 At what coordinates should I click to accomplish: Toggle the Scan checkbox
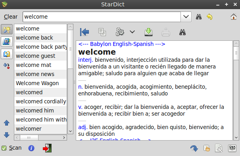click(x=4, y=148)
